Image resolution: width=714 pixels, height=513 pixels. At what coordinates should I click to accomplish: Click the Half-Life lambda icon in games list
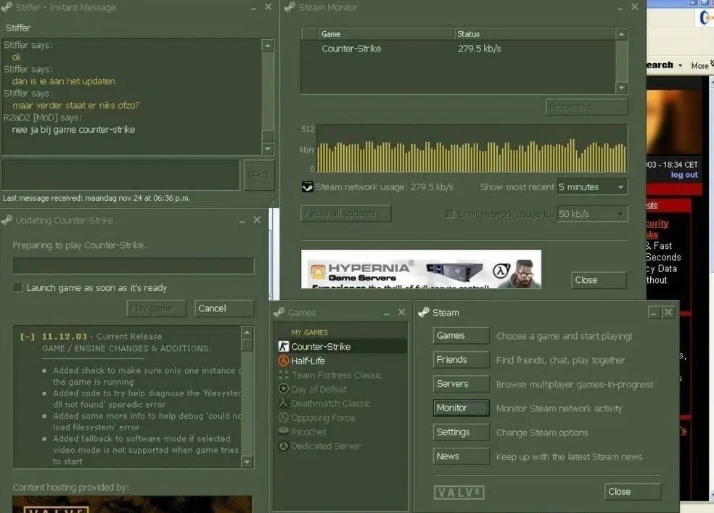[283, 361]
